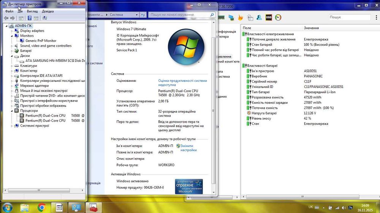
Task: Click the AIDA64 report checklist toolbar icon
Action: 250,17
